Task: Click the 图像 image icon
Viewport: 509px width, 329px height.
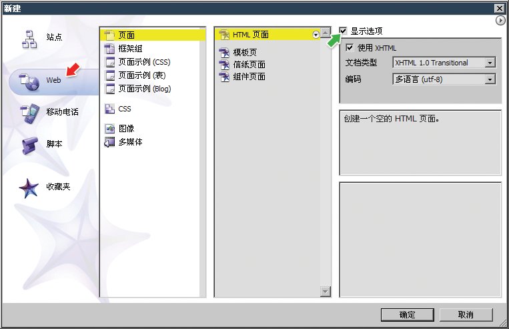Action: [x=109, y=129]
